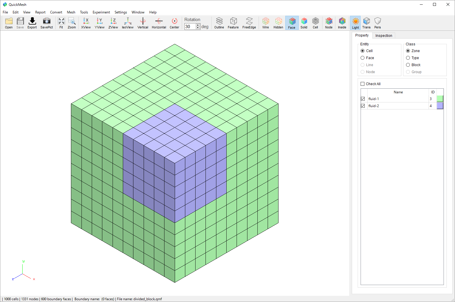
Task: Open the Experiment menu
Action: click(101, 12)
